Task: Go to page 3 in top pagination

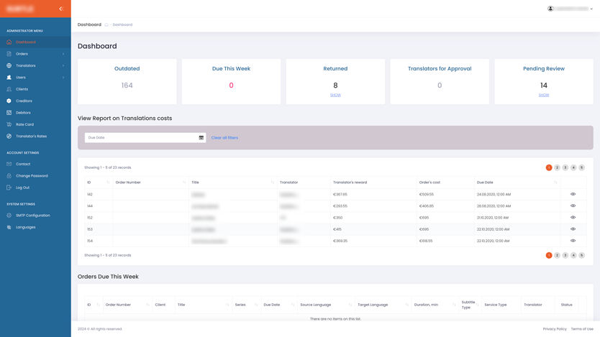Action: [x=565, y=167]
